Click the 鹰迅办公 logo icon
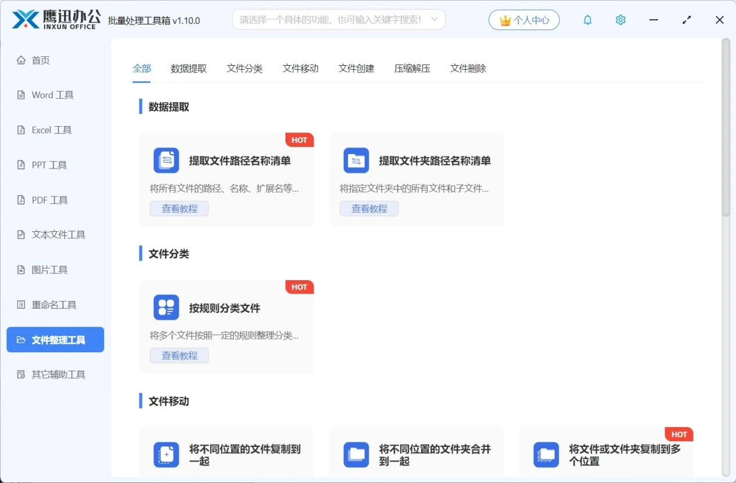The width and height of the screenshot is (736, 483). point(26,19)
